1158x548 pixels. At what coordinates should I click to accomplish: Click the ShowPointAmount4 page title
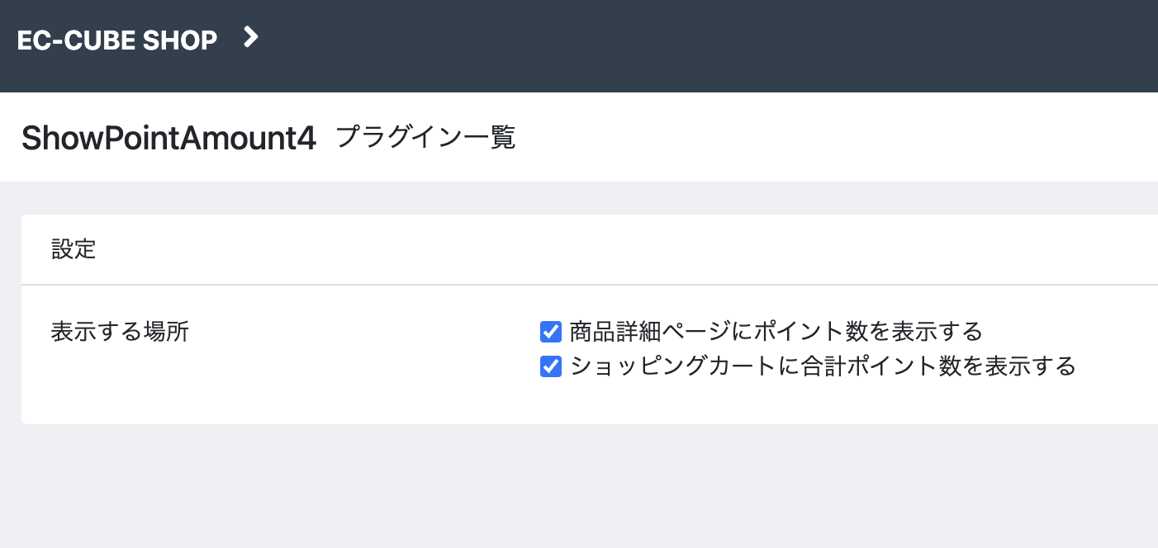coord(168,139)
